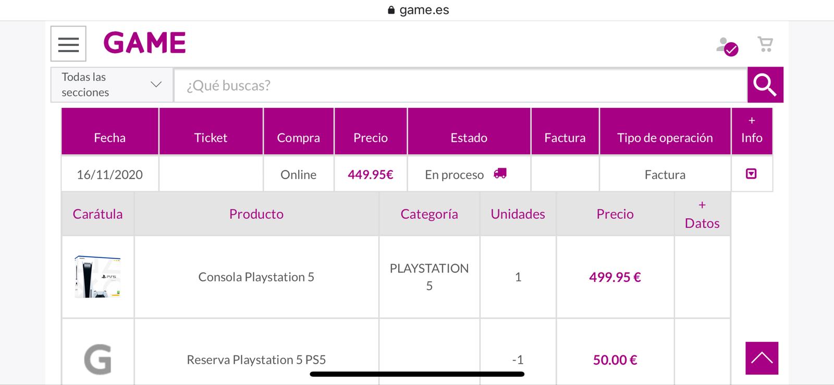Click the GAME logo
Image resolution: width=834 pixels, height=385 pixels.
point(144,43)
